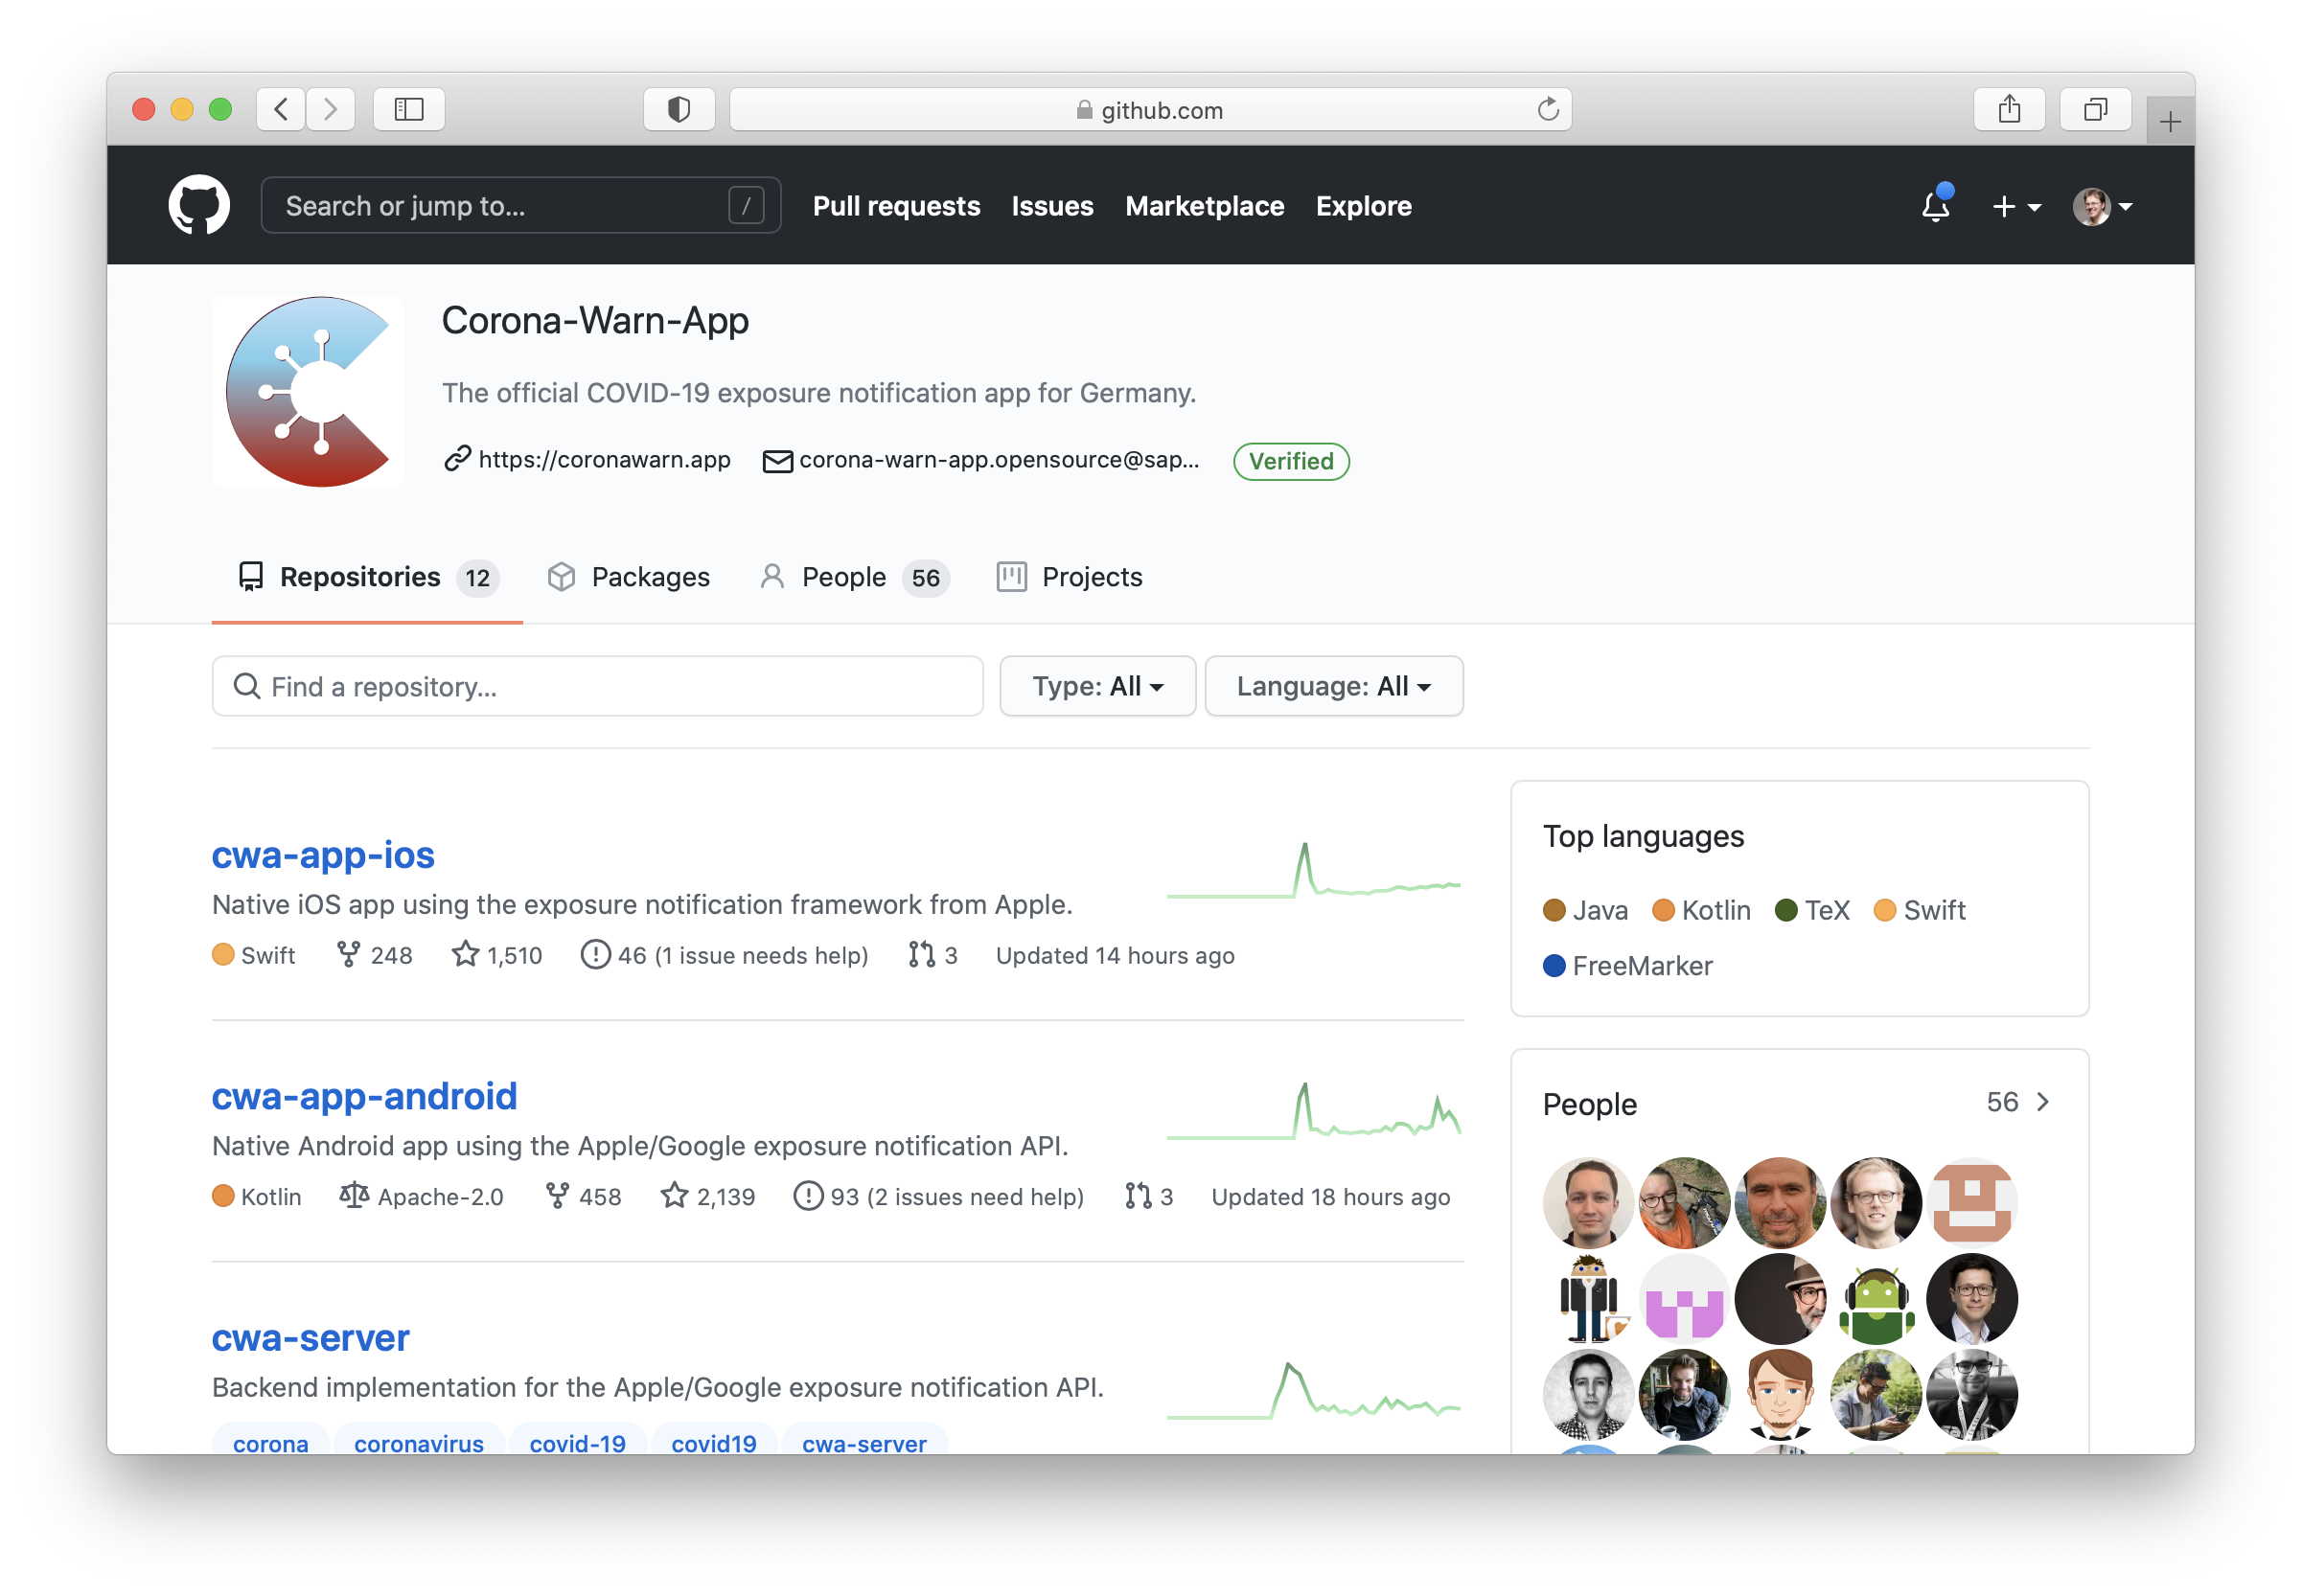Go back with Safari back arrow
Image resolution: width=2302 pixels, height=1596 pixels.
tap(281, 109)
